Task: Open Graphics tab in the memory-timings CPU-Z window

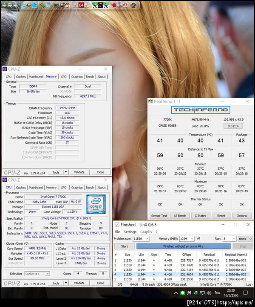Action: tap(77, 77)
